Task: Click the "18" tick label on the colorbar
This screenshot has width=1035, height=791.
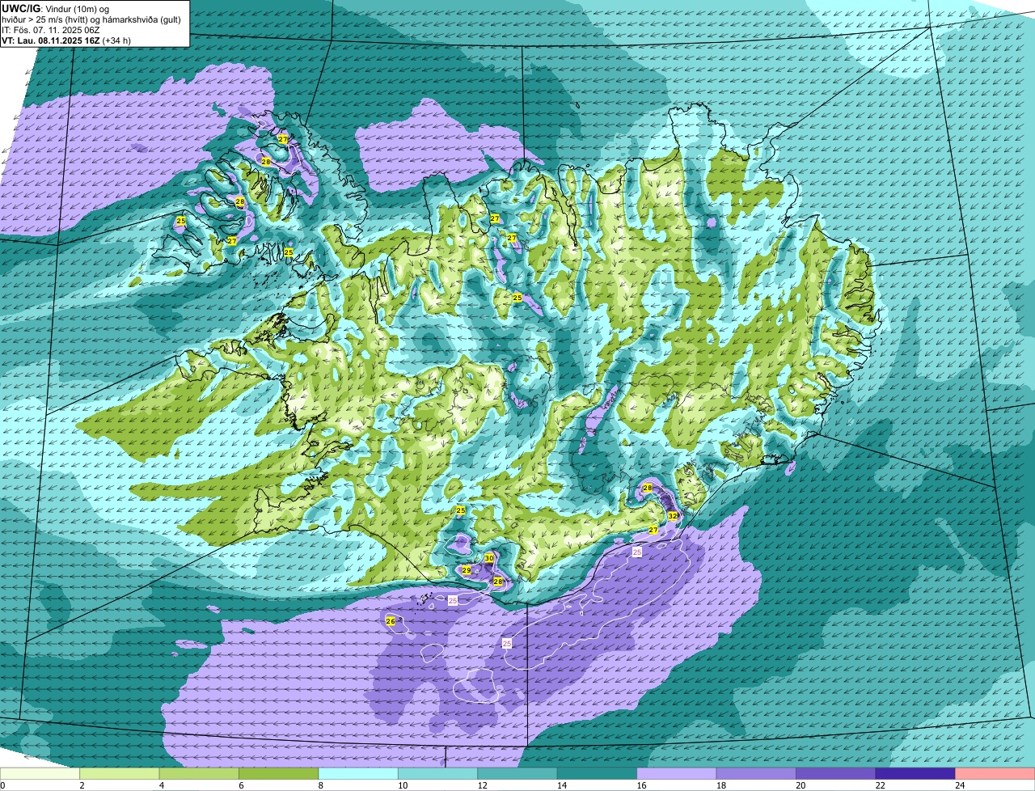Action: point(720,785)
